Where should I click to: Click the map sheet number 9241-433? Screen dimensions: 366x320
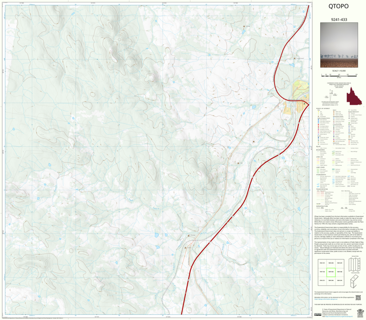(339, 20)
